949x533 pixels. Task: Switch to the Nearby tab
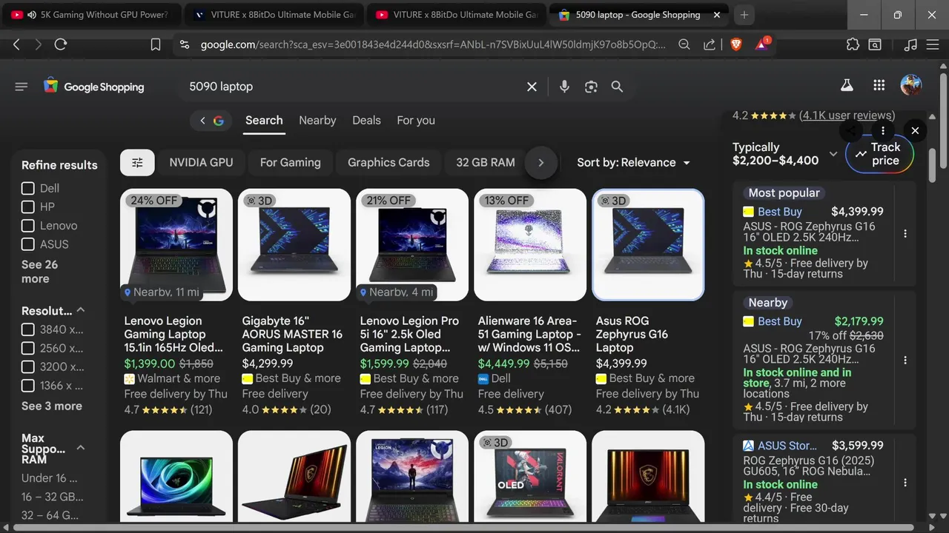pyautogui.click(x=317, y=121)
